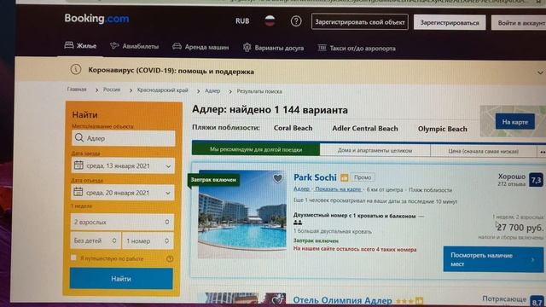The image size is (546, 307).
Task: Open 'Отель Олимпия Адлер' hotel title
Action: pyautogui.click(x=342, y=300)
